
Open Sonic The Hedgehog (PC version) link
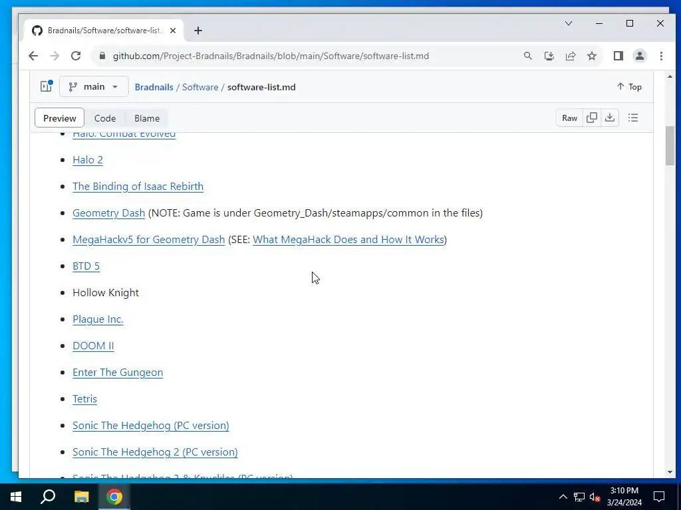pyautogui.click(x=151, y=426)
